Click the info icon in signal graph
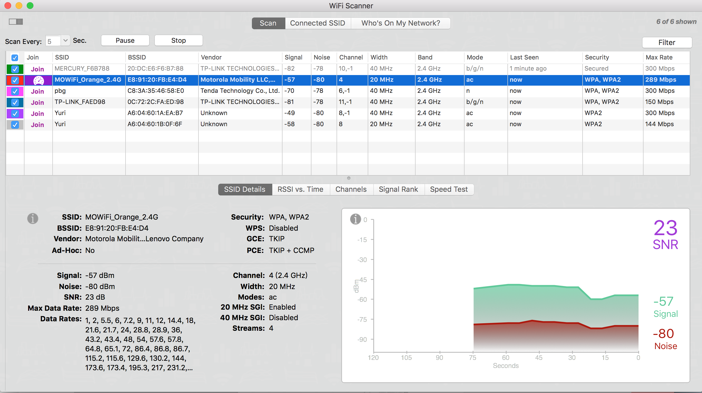 coord(355,219)
